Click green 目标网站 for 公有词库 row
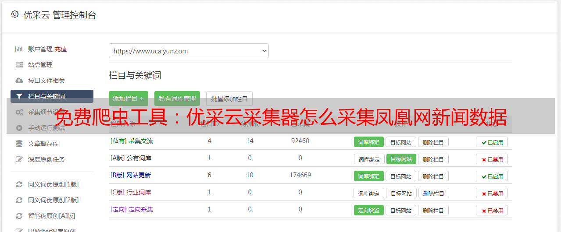The height and width of the screenshot is (232, 561). [401, 159]
